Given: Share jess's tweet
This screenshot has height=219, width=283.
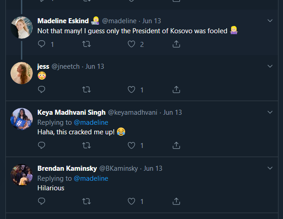Looking at the screenshot, I should (x=176, y=90).
